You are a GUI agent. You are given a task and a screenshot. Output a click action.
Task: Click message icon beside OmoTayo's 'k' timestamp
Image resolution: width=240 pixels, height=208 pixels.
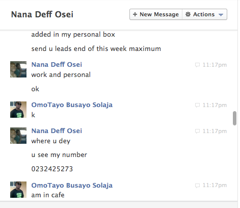197,105
